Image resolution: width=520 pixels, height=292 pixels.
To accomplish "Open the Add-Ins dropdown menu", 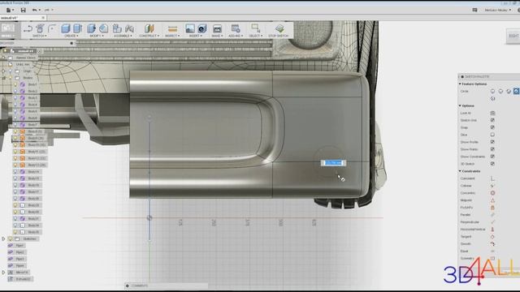I will pyautogui.click(x=236, y=36).
